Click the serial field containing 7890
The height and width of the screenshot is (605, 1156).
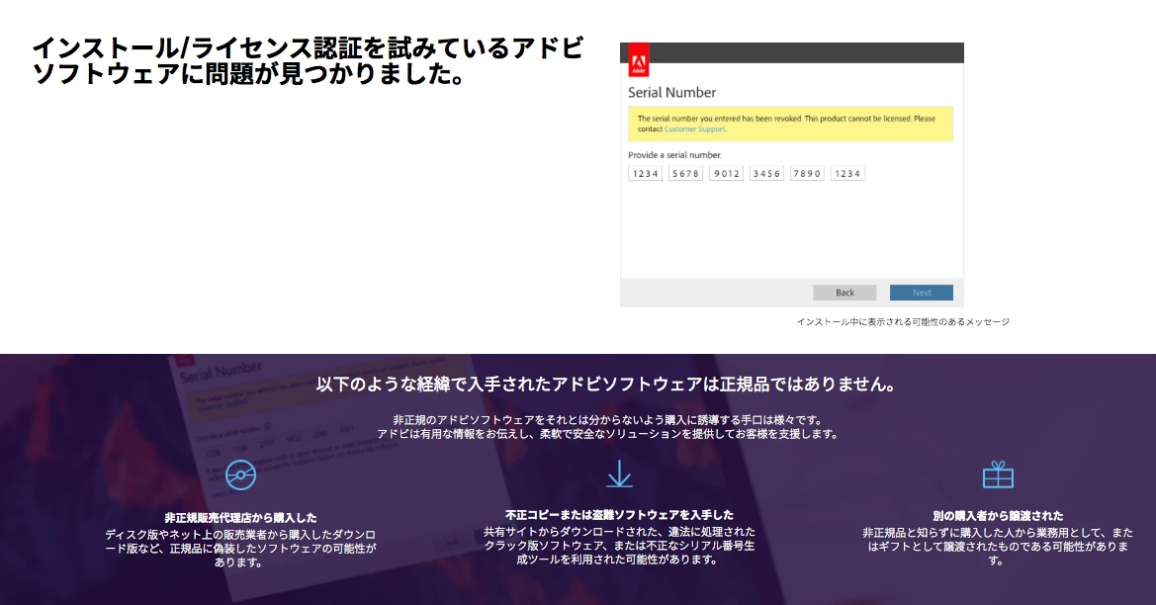coord(807,174)
